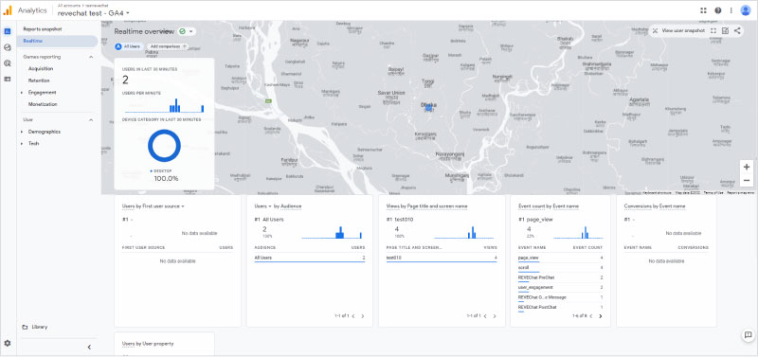Click Users by User property heading

pyautogui.click(x=148, y=344)
